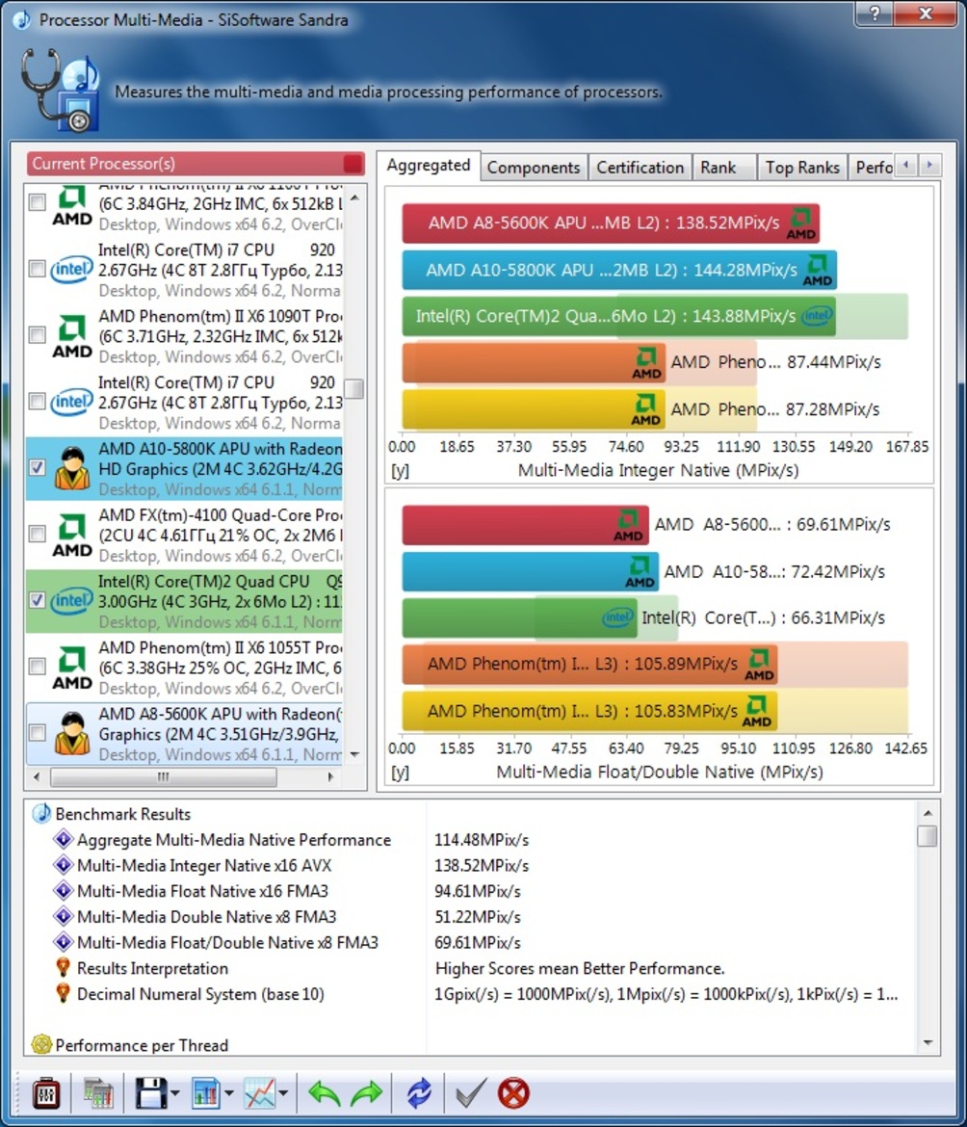The image size is (967, 1127).
Task: Click the Performance per Thread gear icon
Action: tap(41, 1044)
